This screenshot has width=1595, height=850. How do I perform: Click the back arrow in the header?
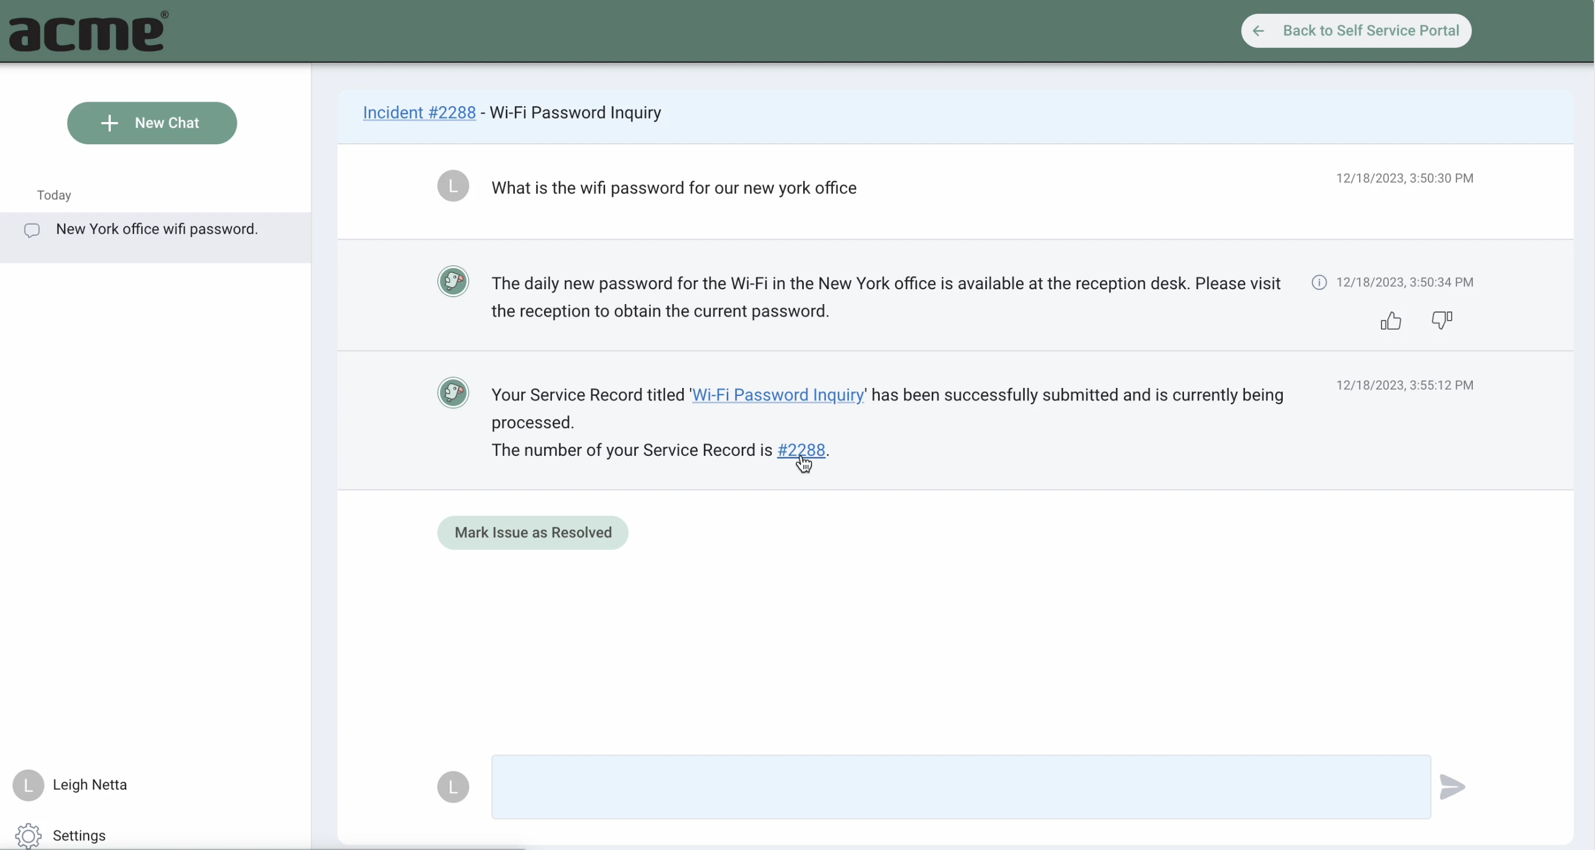(x=1258, y=30)
